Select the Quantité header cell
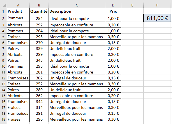Image resolution: width=172 pixels, height=124 pixels. tap(39, 11)
